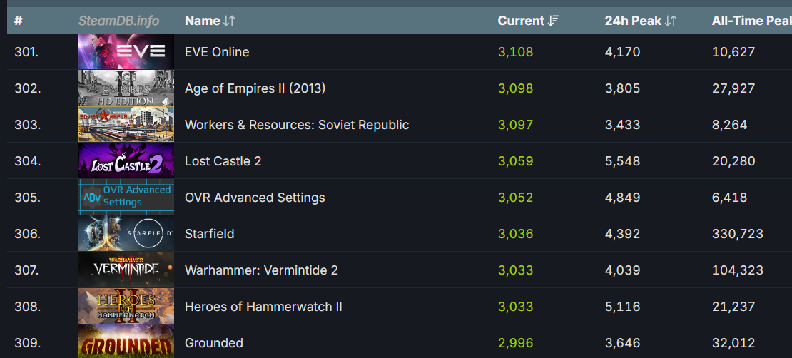Open the Age of Empires II thumbnail
This screenshot has width=792, height=358.
point(126,88)
